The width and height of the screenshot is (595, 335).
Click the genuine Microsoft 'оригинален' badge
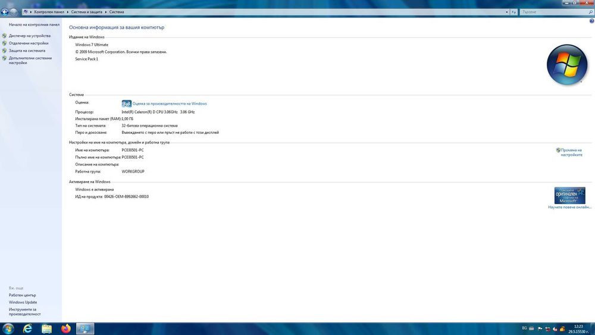point(569,195)
